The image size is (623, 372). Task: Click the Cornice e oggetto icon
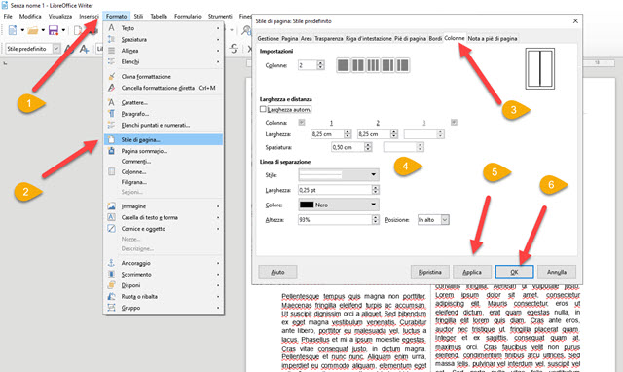pos(112,229)
